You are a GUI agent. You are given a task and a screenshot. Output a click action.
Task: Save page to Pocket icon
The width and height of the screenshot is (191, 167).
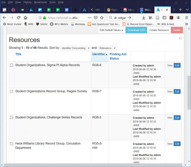(x=95, y=18)
